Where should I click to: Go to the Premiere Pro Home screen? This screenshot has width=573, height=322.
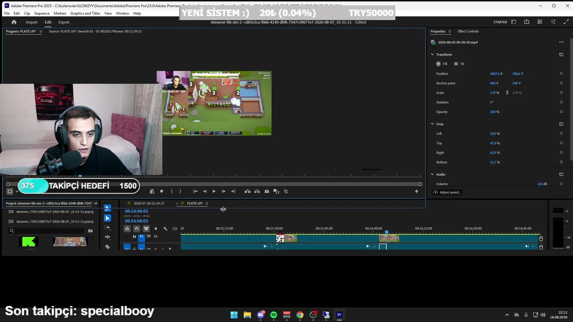[x=14, y=22]
